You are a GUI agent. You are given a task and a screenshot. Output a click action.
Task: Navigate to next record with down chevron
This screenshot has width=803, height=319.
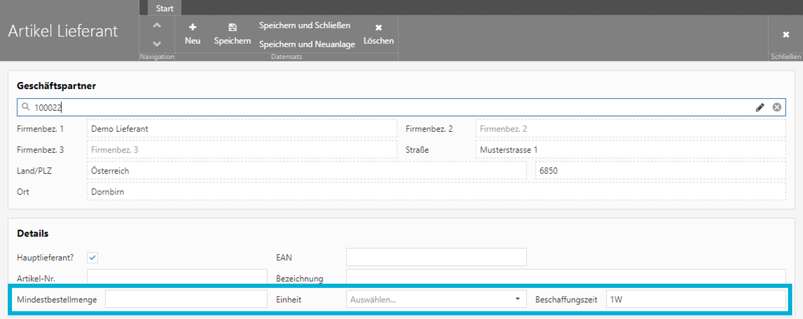[x=157, y=44]
